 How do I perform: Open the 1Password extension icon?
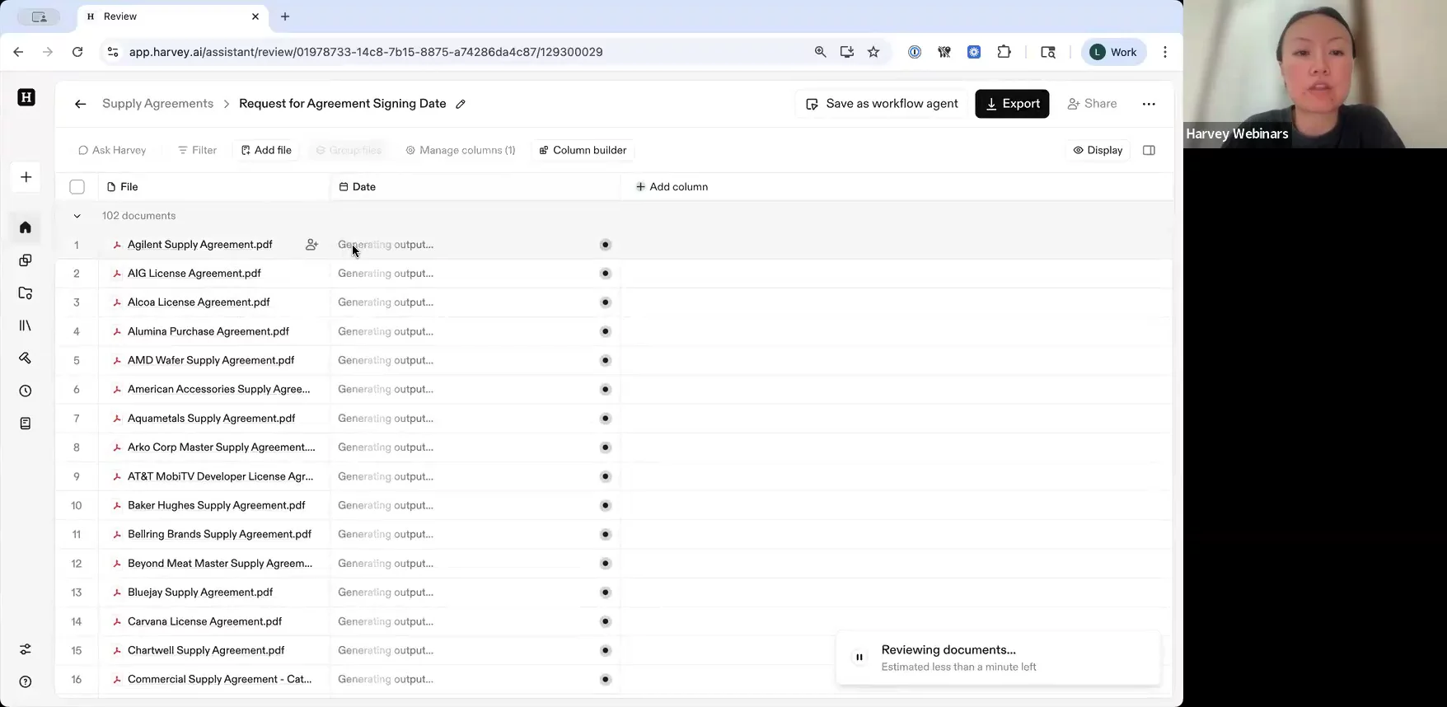[915, 52]
